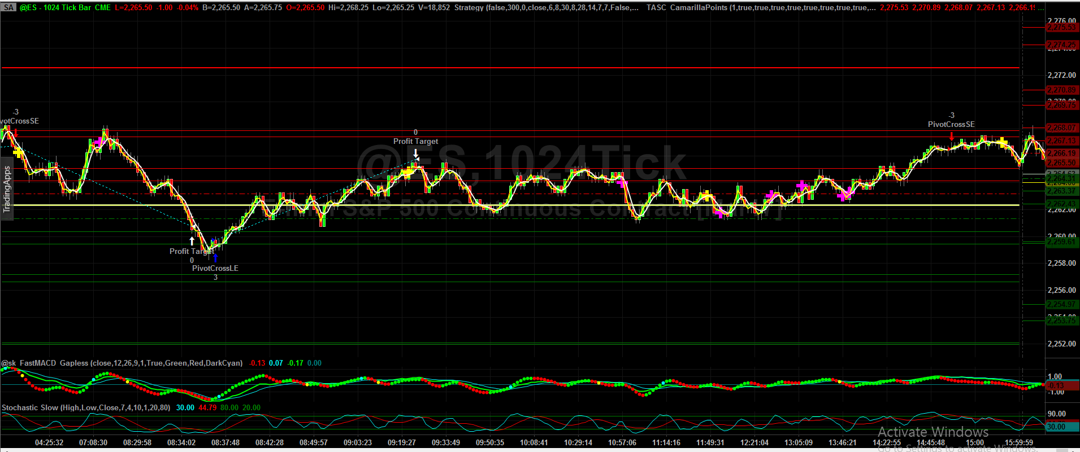Click the open value O=2,265.50
Screen dimensions: 1080x452
305,7
